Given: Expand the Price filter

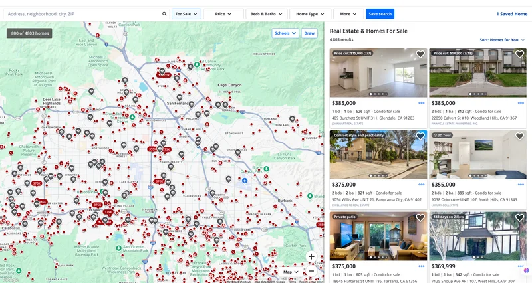Looking at the screenshot, I should click(x=223, y=13).
